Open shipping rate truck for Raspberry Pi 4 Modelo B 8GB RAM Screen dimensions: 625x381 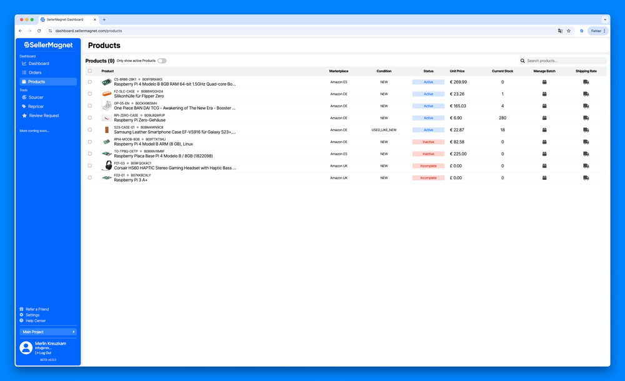pos(586,82)
